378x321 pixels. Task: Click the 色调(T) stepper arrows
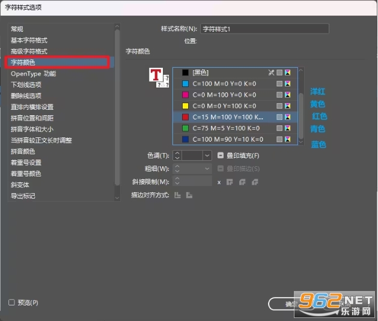[x=177, y=155]
